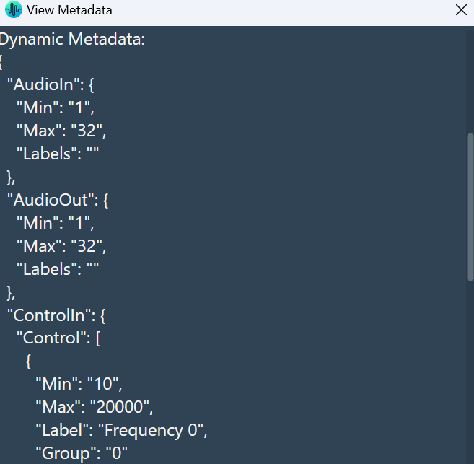The width and height of the screenshot is (474, 464).
Task: Click the AudioOut "Min": "1" line
Action: point(56,223)
